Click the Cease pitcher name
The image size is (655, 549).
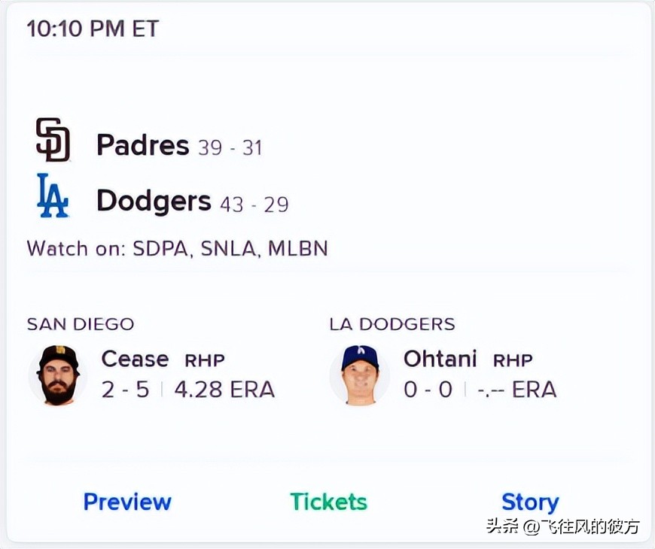pyautogui.click(x=135, y=359)
